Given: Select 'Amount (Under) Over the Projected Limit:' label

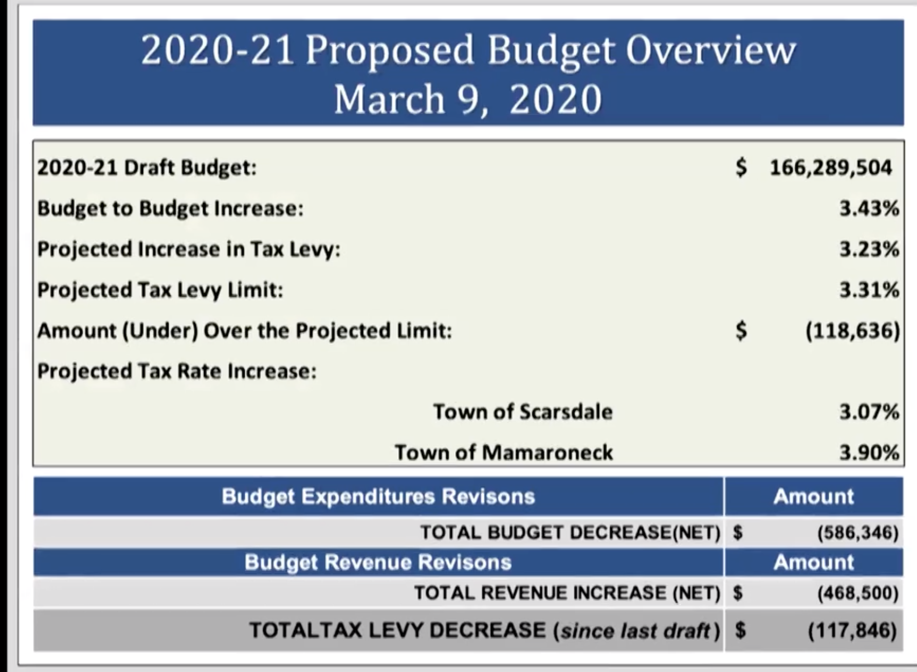Looking at the screenshot, I should click(x=245, y=331).
